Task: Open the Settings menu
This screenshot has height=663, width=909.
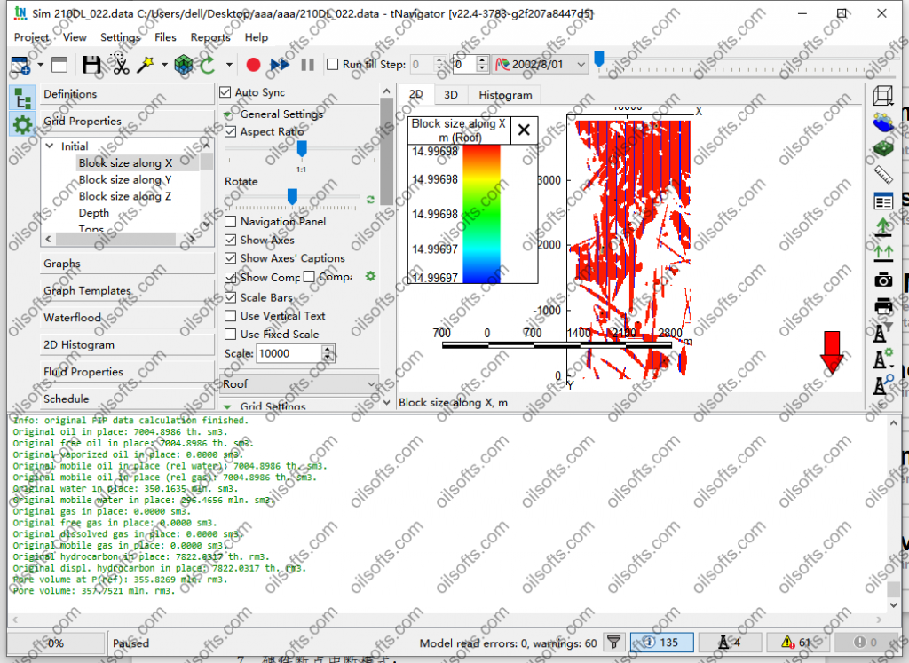Action: point(120,37)
